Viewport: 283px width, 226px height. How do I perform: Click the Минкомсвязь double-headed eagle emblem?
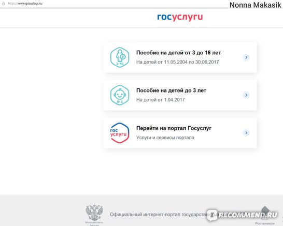(94, 213)
